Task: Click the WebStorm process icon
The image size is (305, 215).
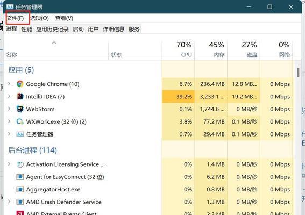Action: (x=20, y=109)
